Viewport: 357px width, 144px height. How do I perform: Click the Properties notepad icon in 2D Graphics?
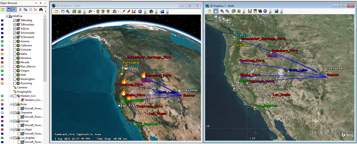(209, 11)
